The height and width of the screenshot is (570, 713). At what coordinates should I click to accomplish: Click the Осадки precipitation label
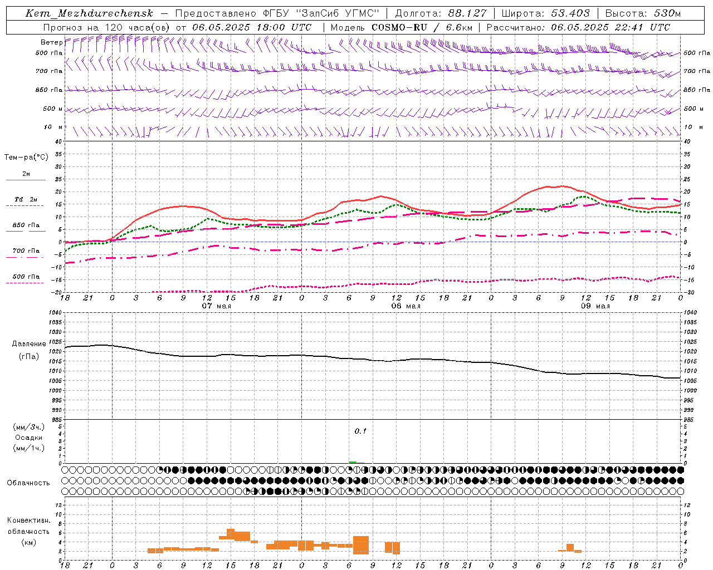[x=29, y=438]
